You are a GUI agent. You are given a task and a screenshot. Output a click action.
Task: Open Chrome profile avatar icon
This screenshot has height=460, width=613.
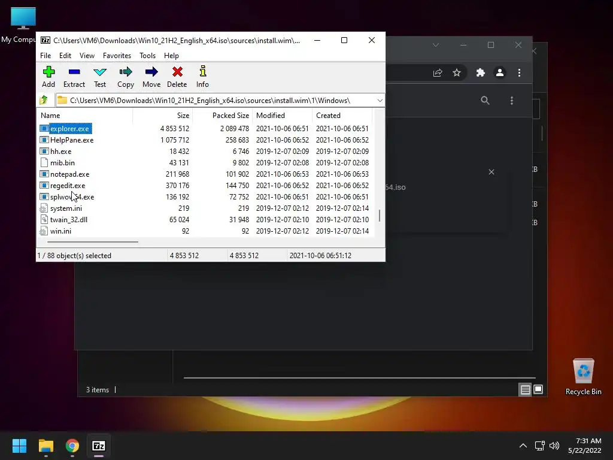point(500,72)
